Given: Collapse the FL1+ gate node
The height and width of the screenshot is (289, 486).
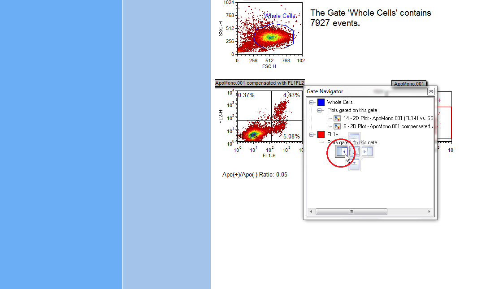Looking at the screenshot, I should pos(312,134).
